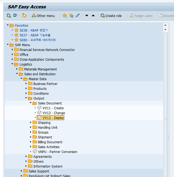
Task: Expand the Shipping folder
Action: (x=30, y=122)
